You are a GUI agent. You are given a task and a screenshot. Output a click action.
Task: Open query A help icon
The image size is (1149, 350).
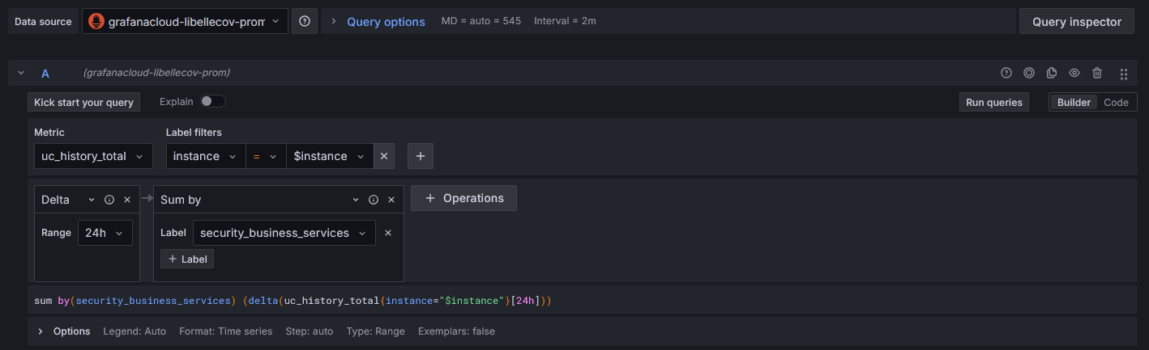pos(1006,73)
